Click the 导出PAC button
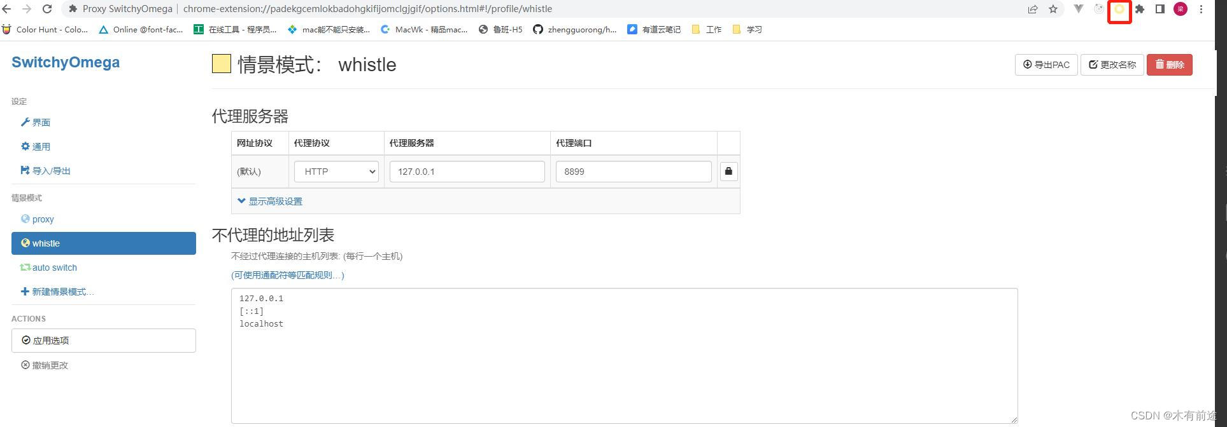This screenshot has height=427, width=1227. (1046, 65)
